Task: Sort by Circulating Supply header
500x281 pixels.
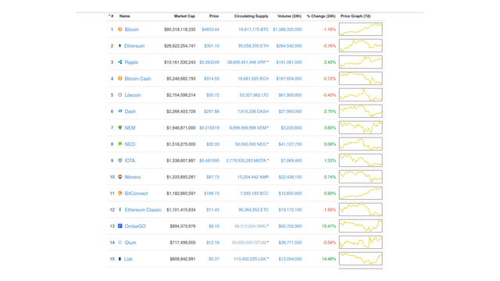Action: [x=252, y=16]
